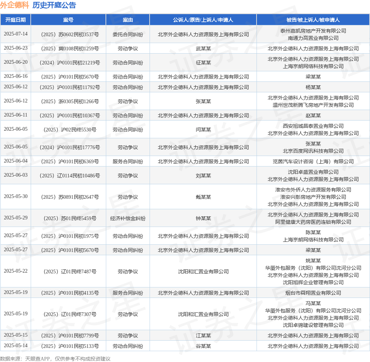Click defendant 温州世茂新腾飞房地产开发有限公司

coord(313,105)
